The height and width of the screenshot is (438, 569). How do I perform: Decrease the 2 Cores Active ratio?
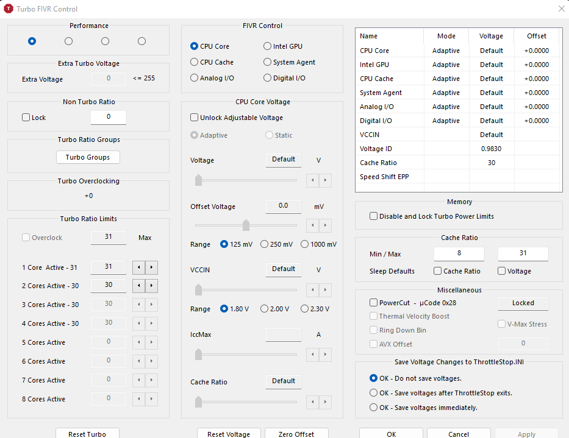click(139, 286)
